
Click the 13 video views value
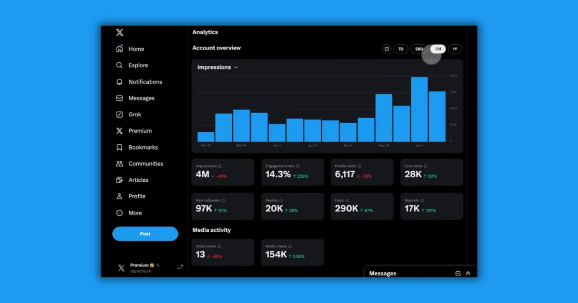(x=200, y=254)
